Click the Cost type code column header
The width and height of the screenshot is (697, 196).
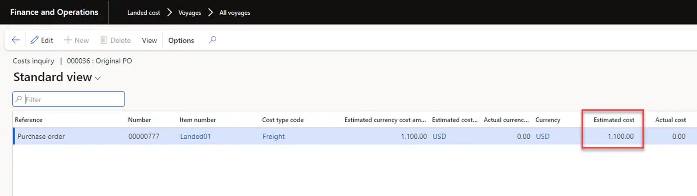(283, 120)
